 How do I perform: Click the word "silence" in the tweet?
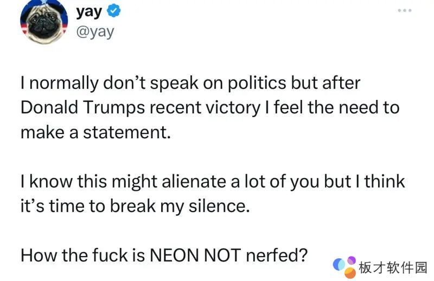(x=219, y=206)
